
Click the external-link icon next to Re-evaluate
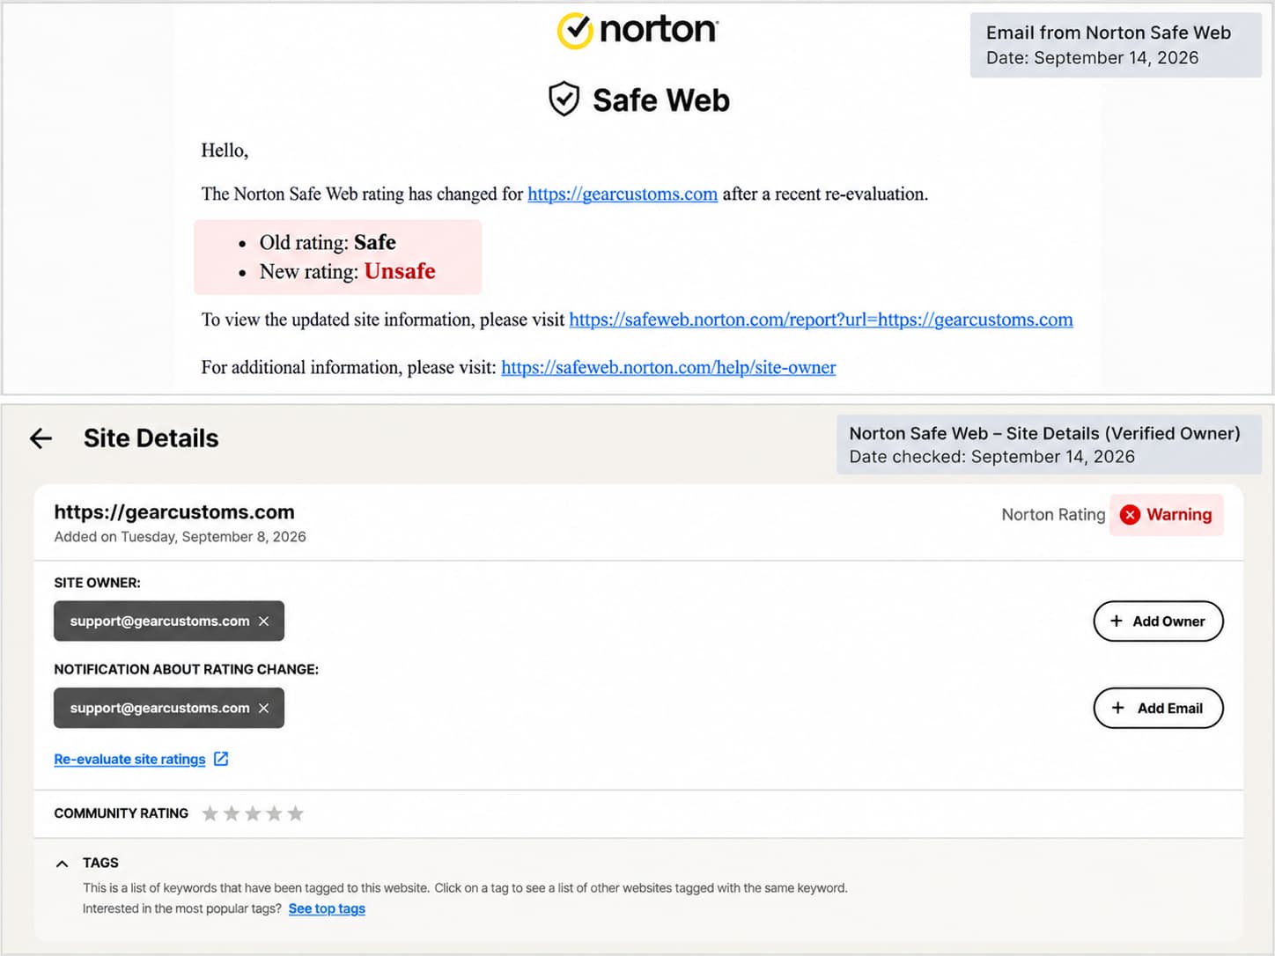[221, 759]
